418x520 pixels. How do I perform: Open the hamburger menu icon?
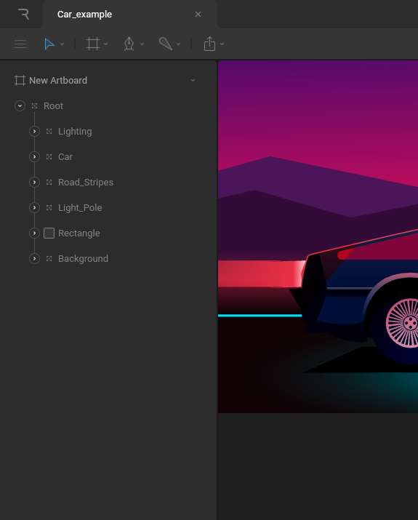[x=20, y=44]
